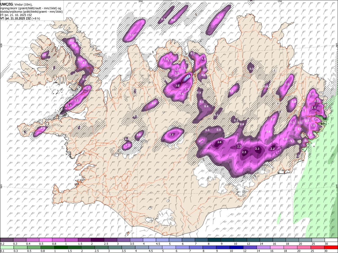Click the 20W longitude label
Viewport: 338px width, 253px height.
coord(140,1)
